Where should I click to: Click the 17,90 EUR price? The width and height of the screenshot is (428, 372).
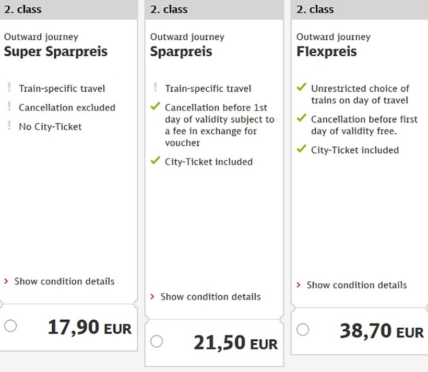click(89, 328)
